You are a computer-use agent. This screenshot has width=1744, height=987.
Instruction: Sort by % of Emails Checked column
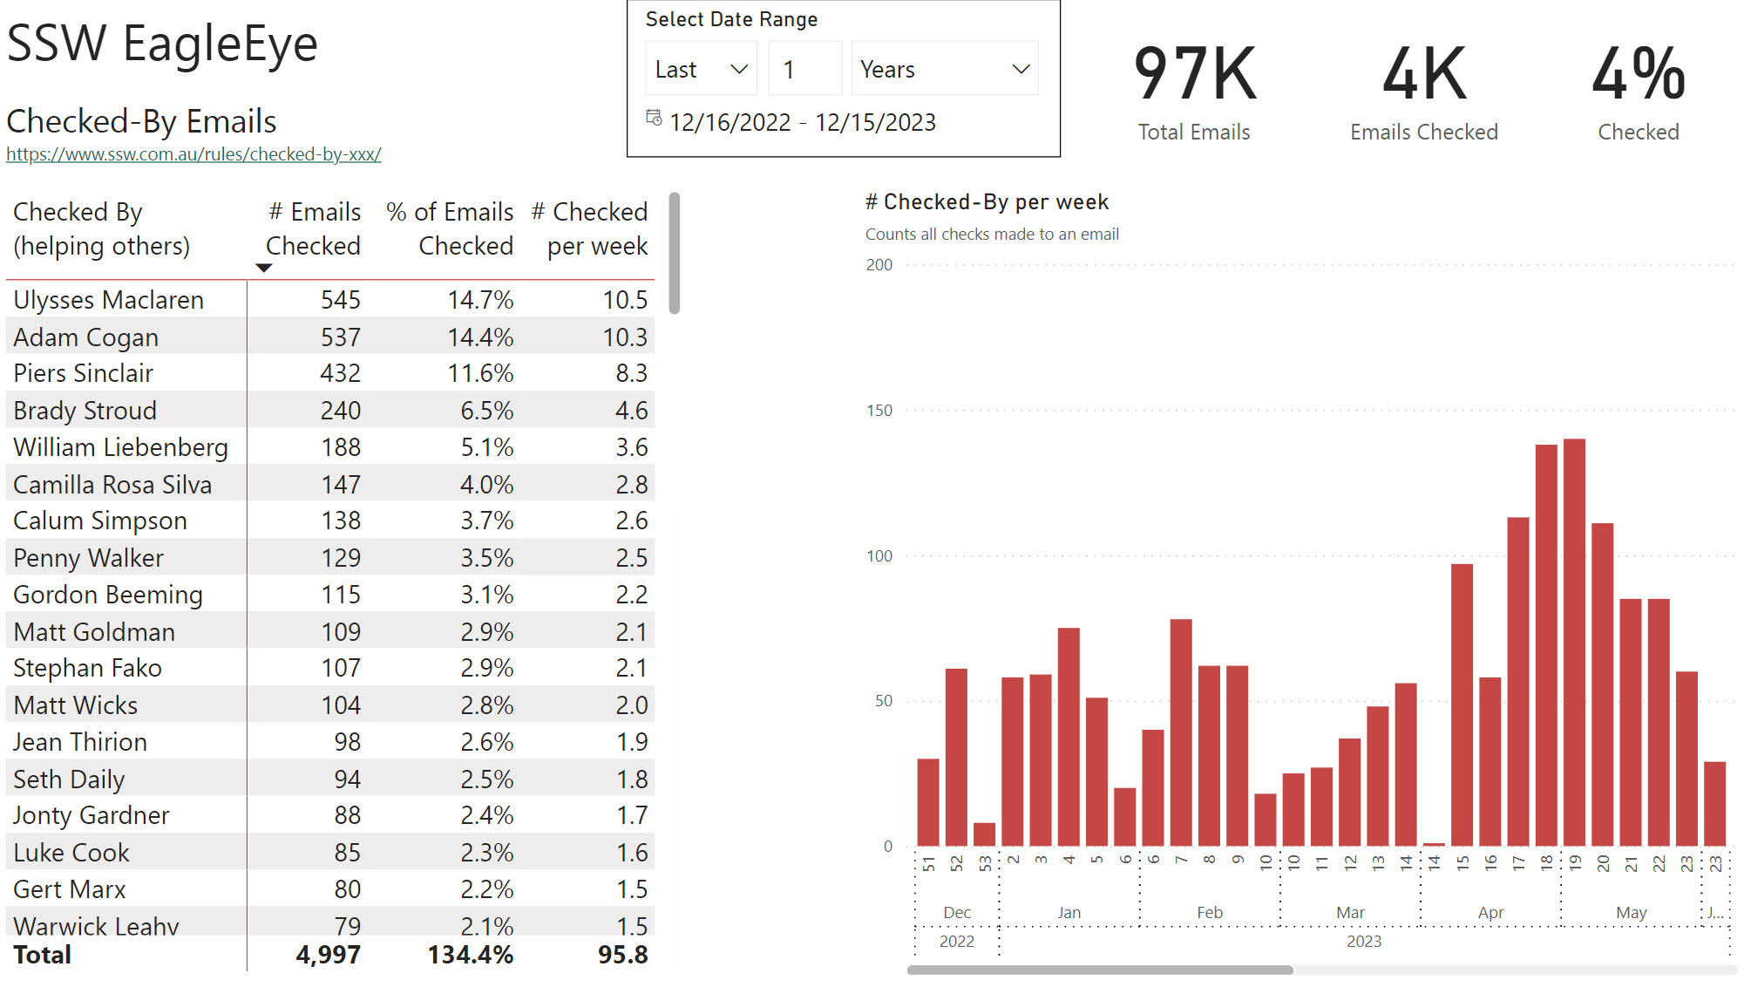pyautogui.click(x=450, y=228)
